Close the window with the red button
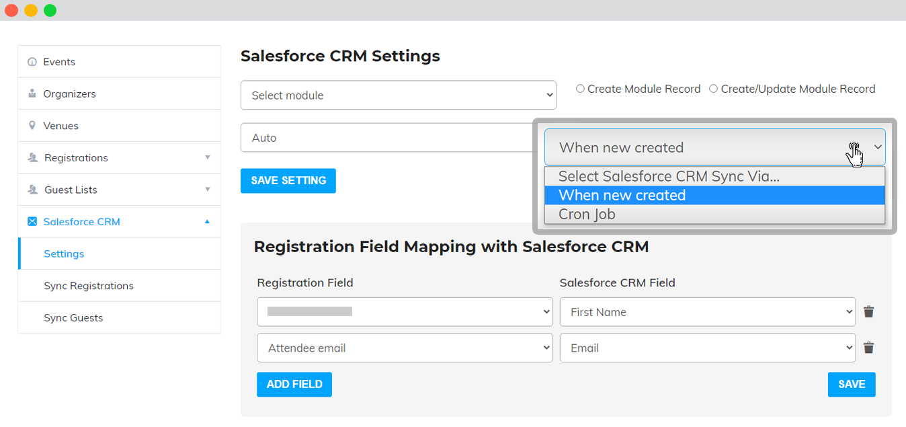Screen dimensions: 906x427 pos(11,10)
